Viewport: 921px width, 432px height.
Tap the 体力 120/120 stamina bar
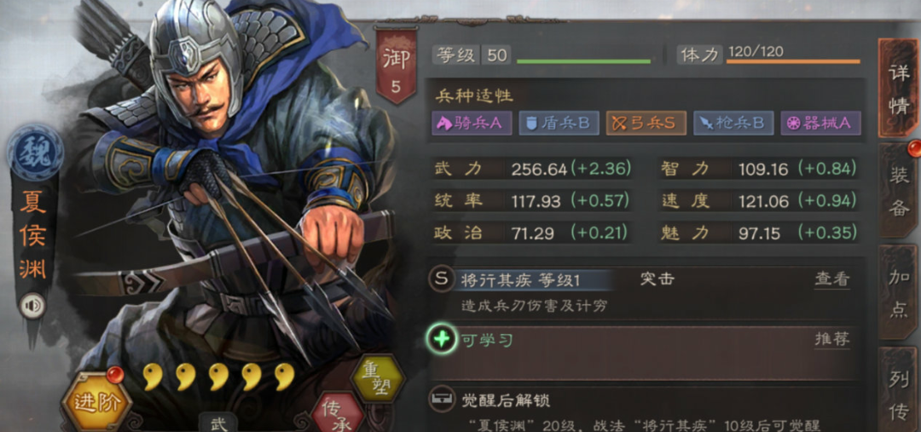pos(769,55)
